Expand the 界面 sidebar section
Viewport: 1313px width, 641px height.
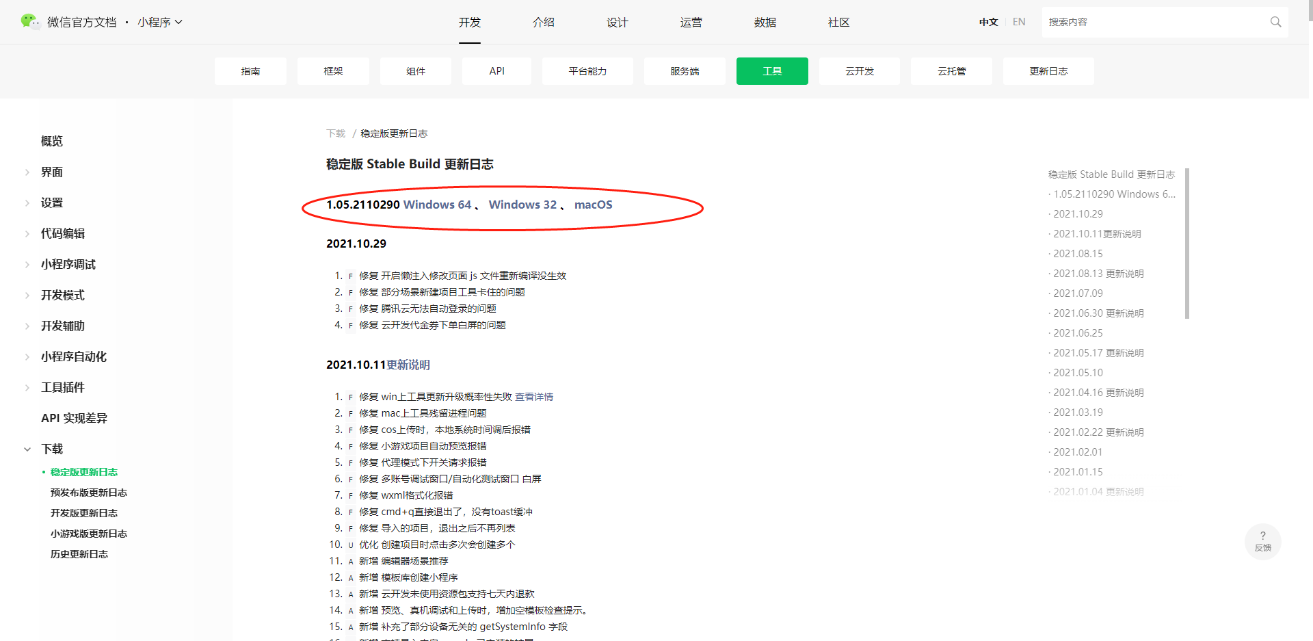pos(27,172)
